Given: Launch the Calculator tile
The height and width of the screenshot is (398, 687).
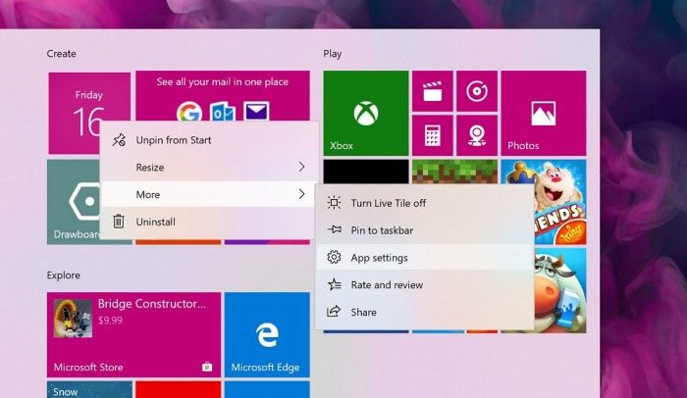Looking at the screenshot, I should 432,134.
